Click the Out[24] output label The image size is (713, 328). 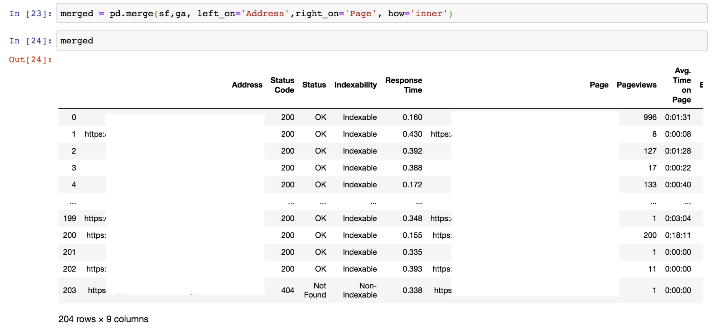[30, 59]
